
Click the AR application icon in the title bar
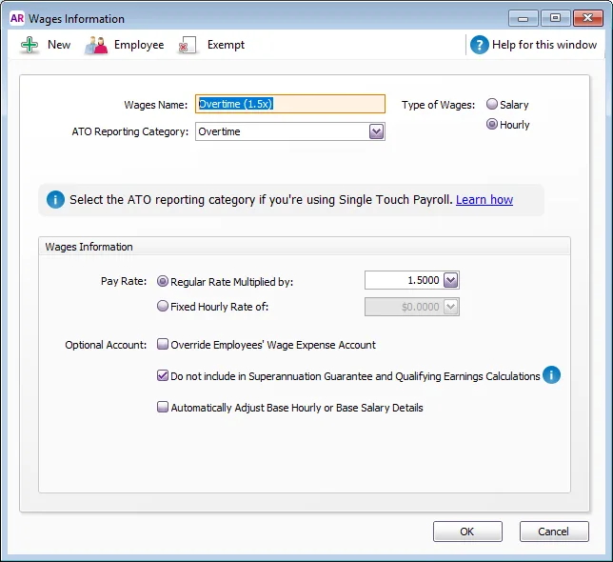click(17, 18)
